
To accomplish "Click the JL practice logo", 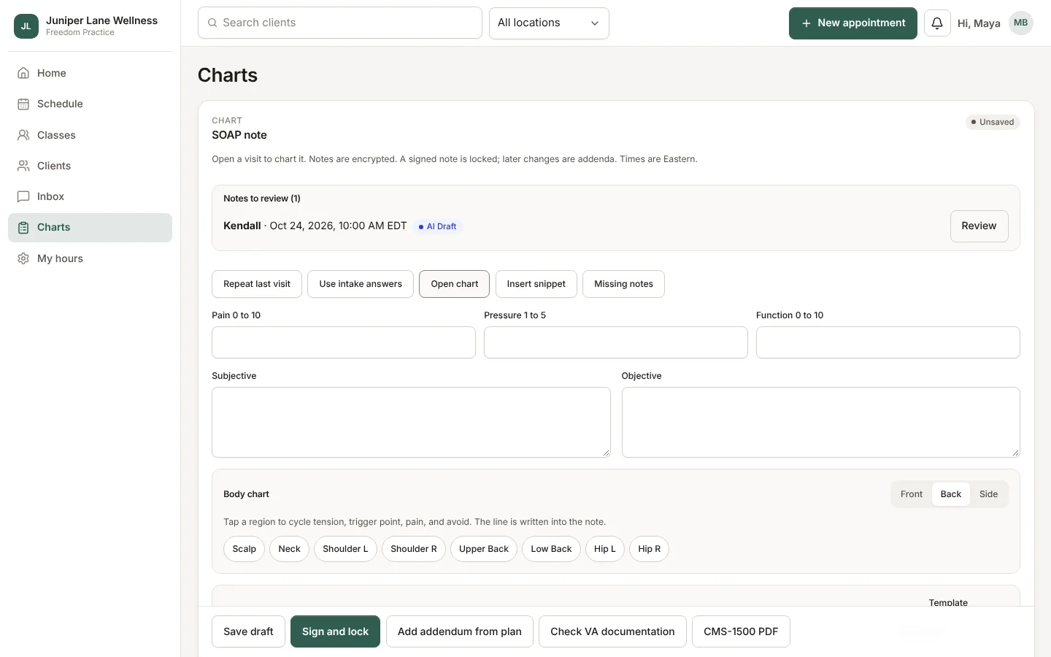I will click(x=26, y=26).
